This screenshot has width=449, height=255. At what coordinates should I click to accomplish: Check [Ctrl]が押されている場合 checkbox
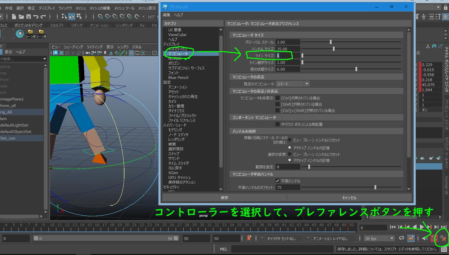(x=277, y=98)
